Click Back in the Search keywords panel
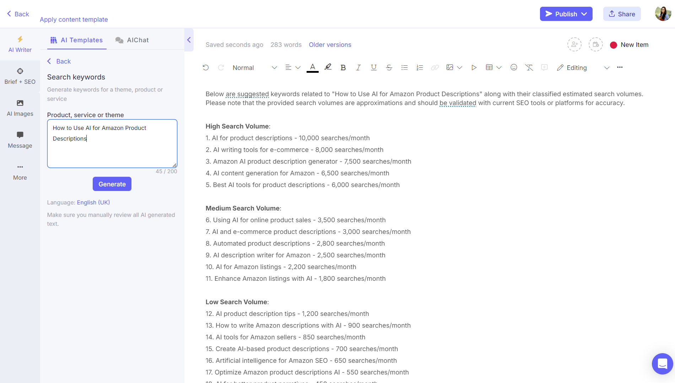Screen dimensions: 675x383 [59, 61]
